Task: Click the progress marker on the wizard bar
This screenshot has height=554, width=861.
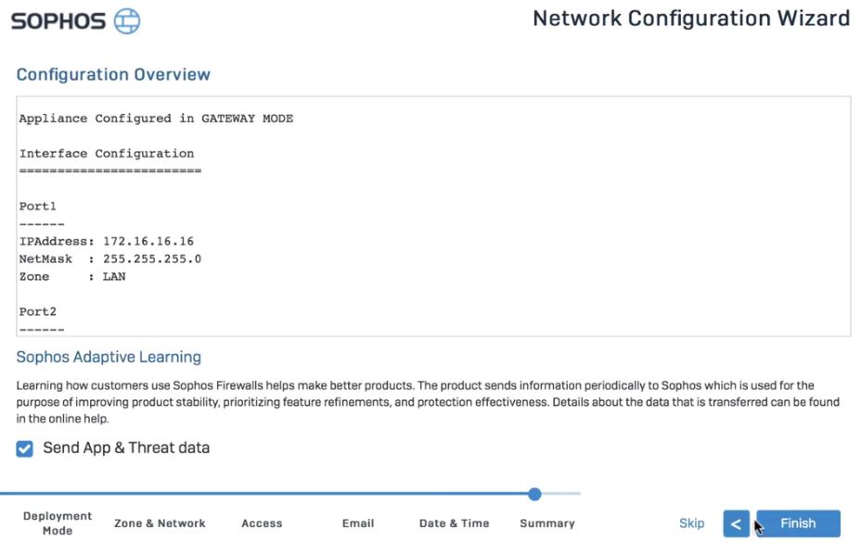Action: (x=533, y=495)
